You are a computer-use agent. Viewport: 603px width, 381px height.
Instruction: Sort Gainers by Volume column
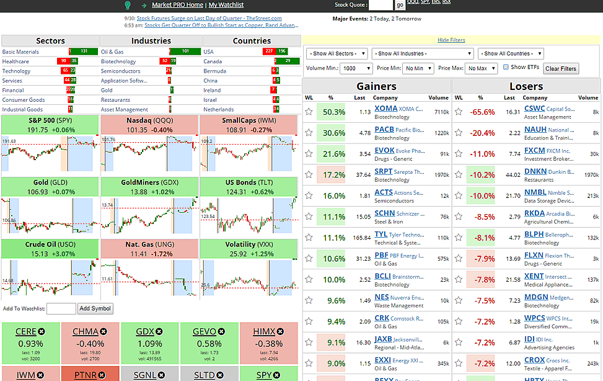click(438, 98)
